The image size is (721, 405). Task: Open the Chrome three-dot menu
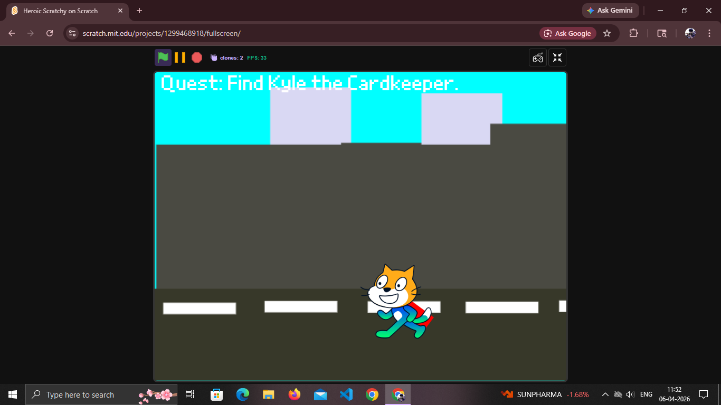tap(709, 33)
